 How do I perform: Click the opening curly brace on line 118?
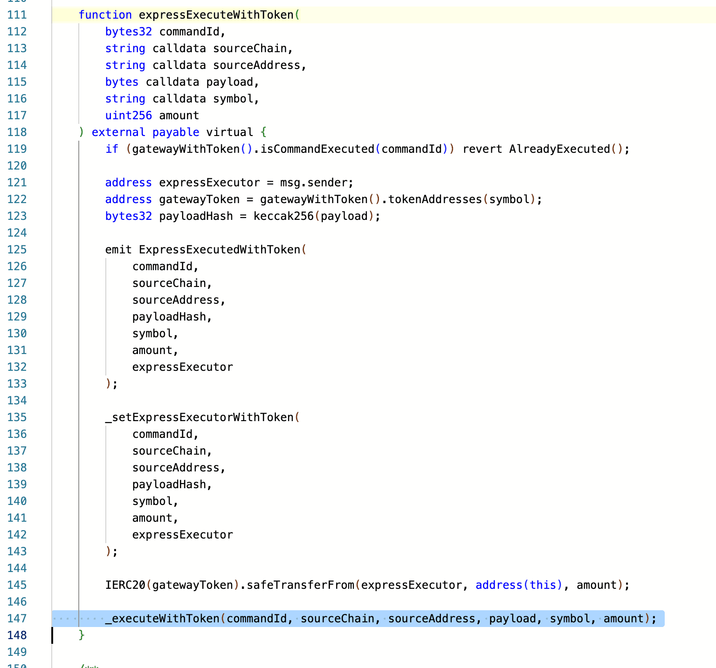click(264, 132)
